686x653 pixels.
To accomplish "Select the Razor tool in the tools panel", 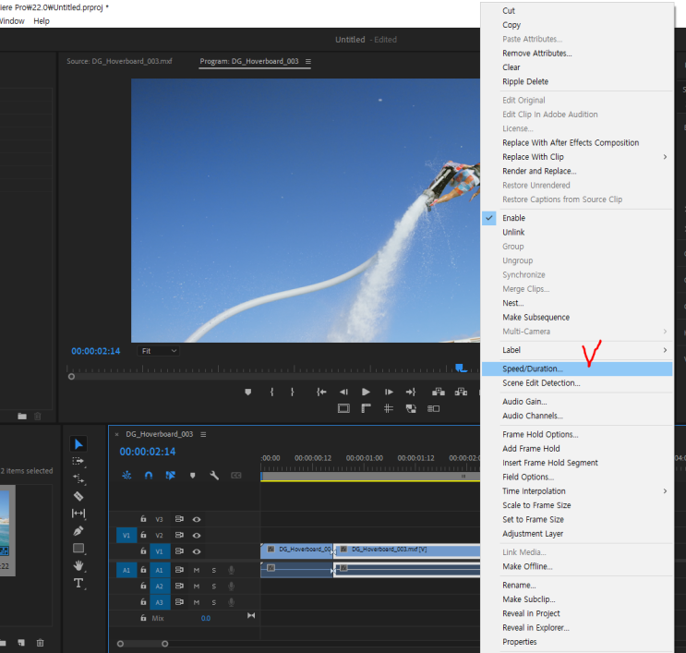I will (x=78, y=495).
